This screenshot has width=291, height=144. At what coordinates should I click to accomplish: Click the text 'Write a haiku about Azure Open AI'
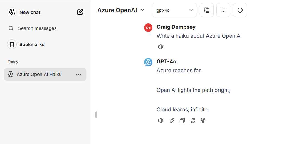(199, 36)
